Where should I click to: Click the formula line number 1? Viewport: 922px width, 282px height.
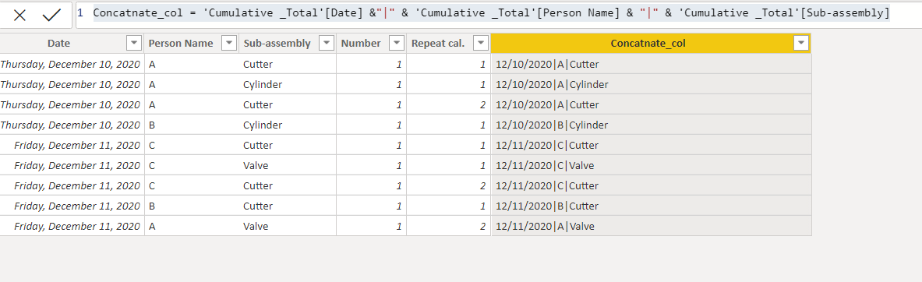tap(80, 12)
